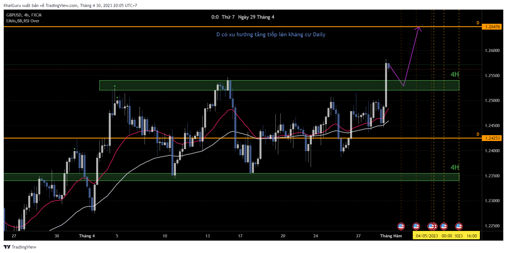Viewport: 507px width, 253px height.
Task: Click the 1.25000 price axis value
Action: 492,101
